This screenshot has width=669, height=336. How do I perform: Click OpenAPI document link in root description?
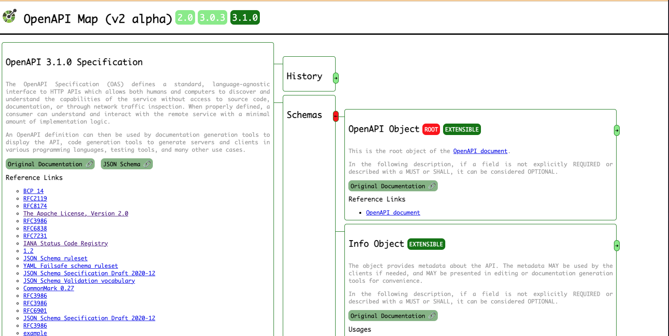480,151
